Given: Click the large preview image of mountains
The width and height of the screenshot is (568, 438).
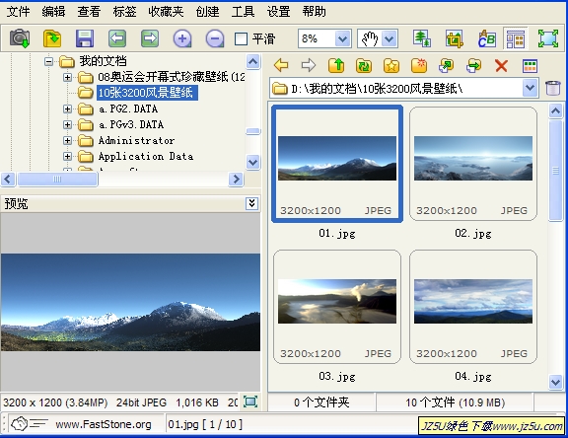Looking at the screenshot, I should (x=130, y=302).
